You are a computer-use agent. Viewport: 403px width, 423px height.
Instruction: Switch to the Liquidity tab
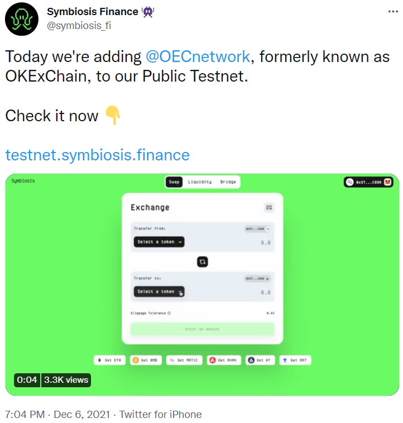click(200, 182)
